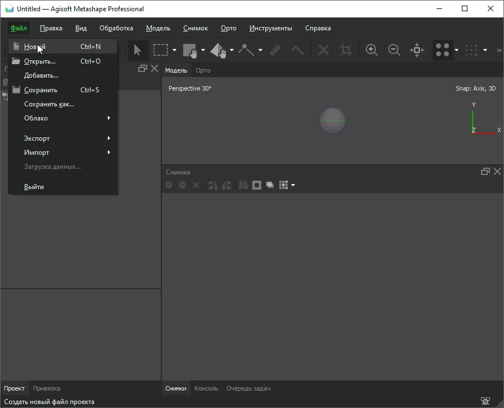Open the Инструменты menu
The image size is (504, 408).
tap(271, 28)
